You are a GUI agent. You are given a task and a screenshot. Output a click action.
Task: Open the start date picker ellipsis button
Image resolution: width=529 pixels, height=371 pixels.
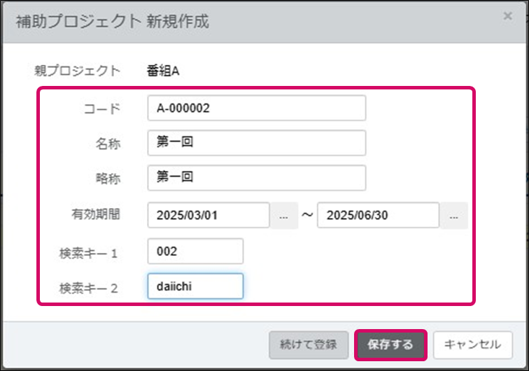(283, 216)
